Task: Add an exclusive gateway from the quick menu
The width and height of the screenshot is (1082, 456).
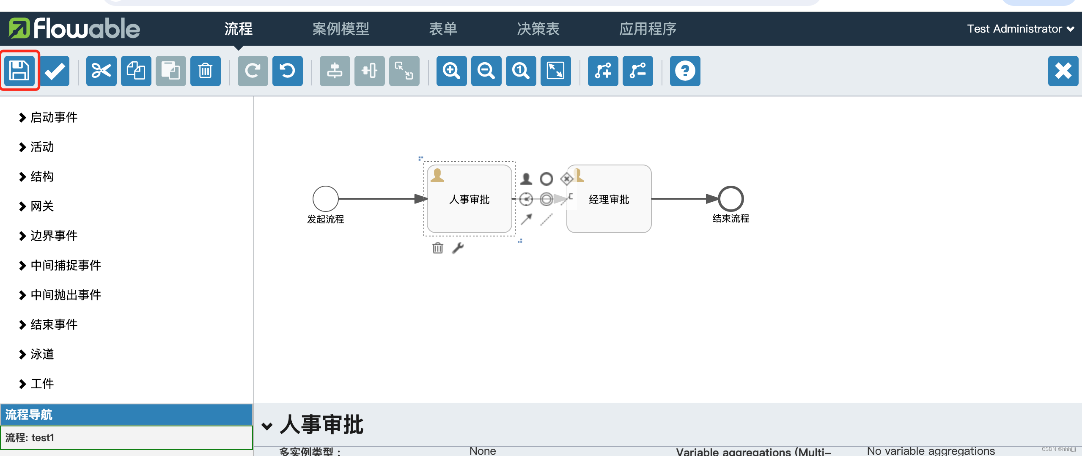Action: pyautogui.click(x=566, y=179)
